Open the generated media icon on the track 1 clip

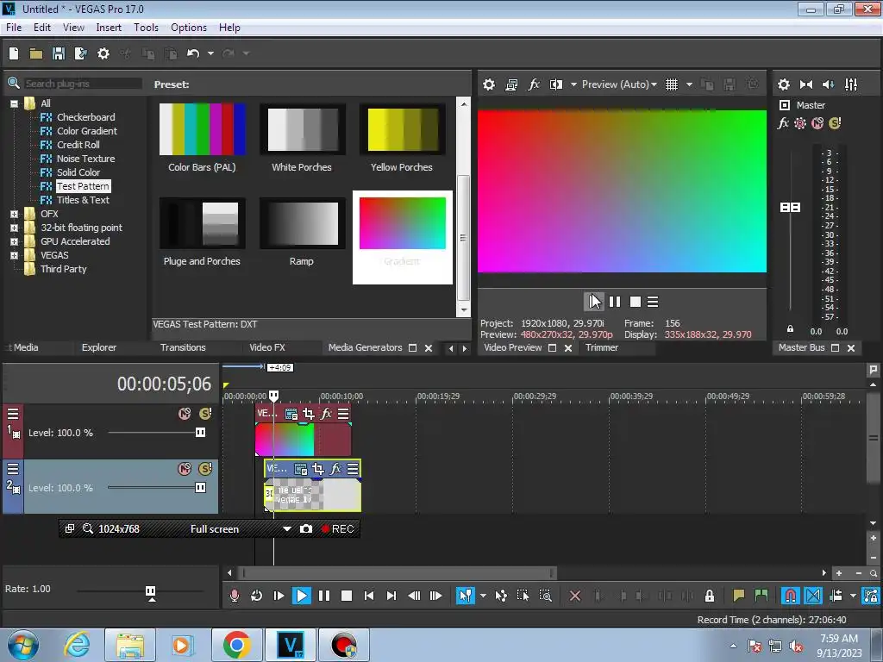tap(291, 414)
